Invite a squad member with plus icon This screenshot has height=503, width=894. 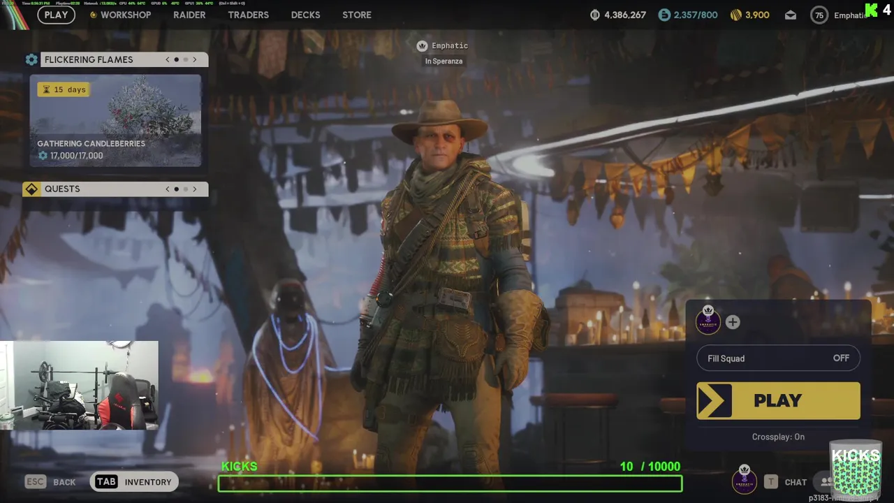tap(733, 322)
